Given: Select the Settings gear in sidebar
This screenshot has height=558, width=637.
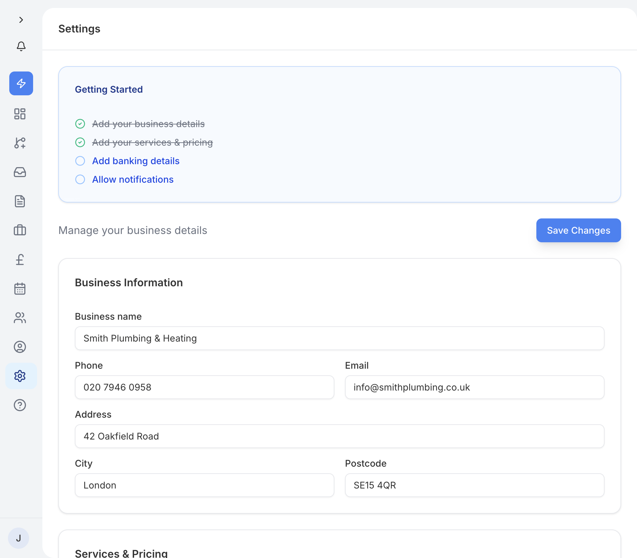Looking at the screenshot, I should pos(20,376).
